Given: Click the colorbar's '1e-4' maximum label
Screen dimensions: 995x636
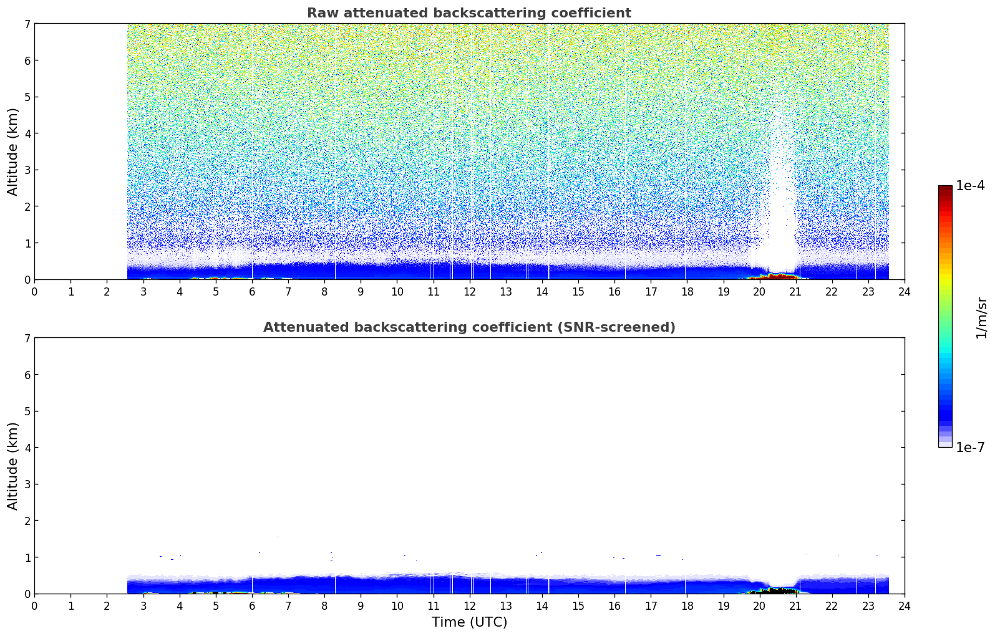Looking at the screenshot, I should tap(970, 186).
